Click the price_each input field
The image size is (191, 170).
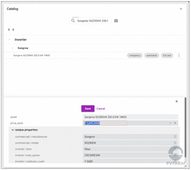pyautogui.click(x=105, y=123)
